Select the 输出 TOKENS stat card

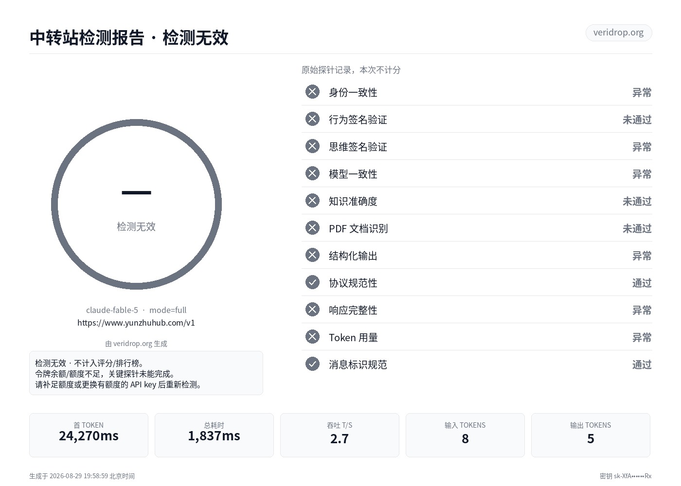591,435
